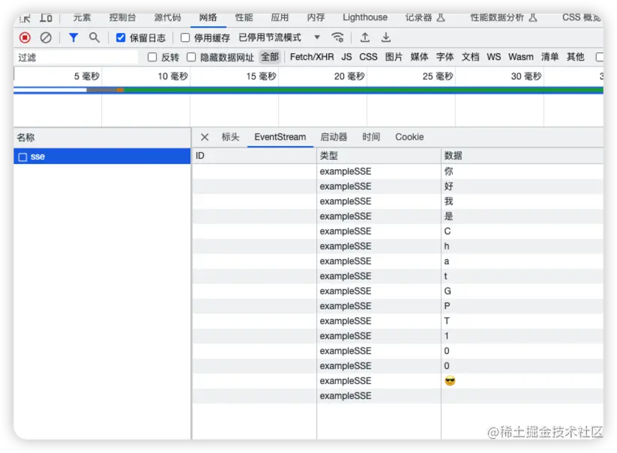Select event row with data P
617x453 pixels.
[x=398, y=306]
